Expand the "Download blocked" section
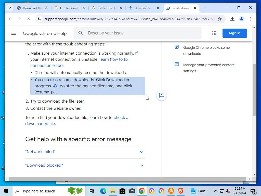Image resolution: width=261 pixels, height=196 pixels. click(85, 165)
